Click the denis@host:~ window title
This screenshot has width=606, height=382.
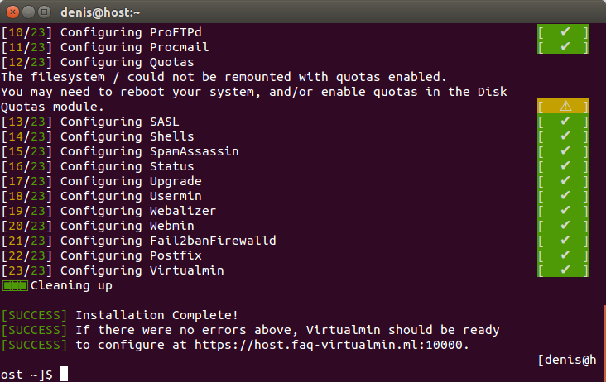point(100,12)
